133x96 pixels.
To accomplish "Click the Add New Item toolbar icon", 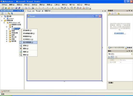I will 12,8.
